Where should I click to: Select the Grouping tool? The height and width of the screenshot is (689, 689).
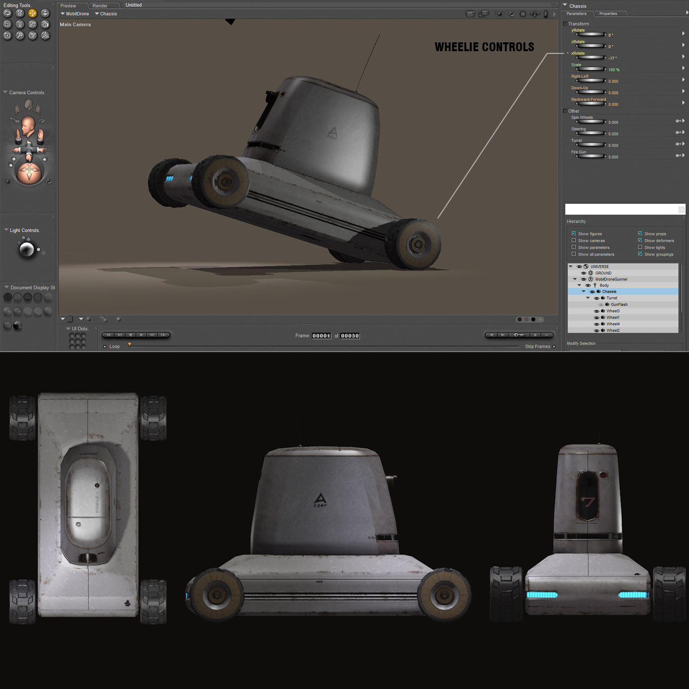[x=7, y=35]
